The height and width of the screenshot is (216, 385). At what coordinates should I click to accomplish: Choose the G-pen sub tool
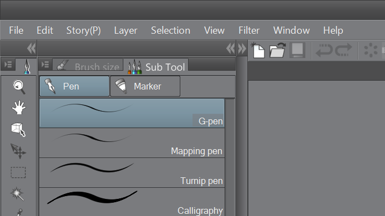[x=132, y=113]
